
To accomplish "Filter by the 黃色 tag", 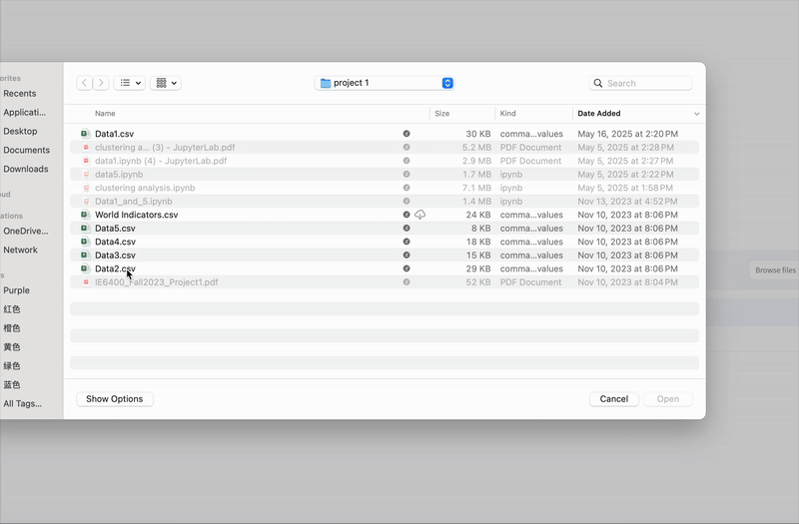I will click(x=12, y=346).
